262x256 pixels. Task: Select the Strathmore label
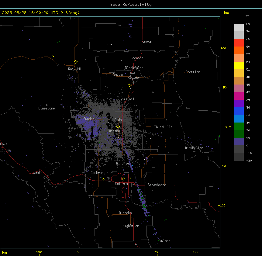[157, 185]
